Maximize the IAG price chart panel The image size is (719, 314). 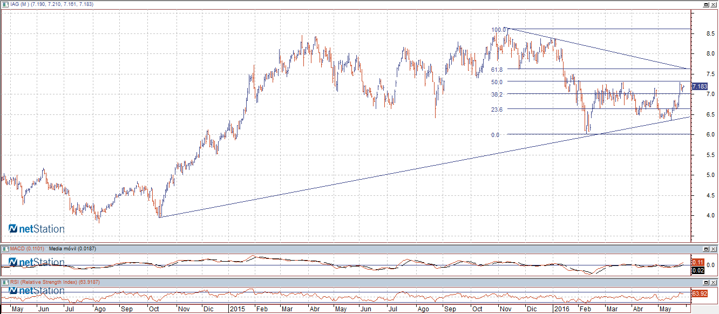pyautogui.click(x=706, y=4)
